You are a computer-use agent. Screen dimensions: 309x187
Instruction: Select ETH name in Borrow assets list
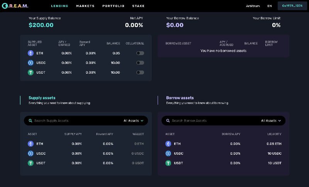[x=177, y=144]
